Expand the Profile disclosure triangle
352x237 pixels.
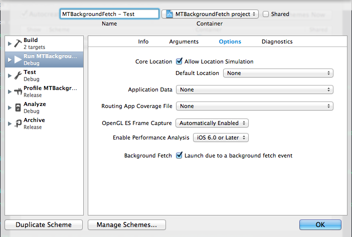(10, 91)
